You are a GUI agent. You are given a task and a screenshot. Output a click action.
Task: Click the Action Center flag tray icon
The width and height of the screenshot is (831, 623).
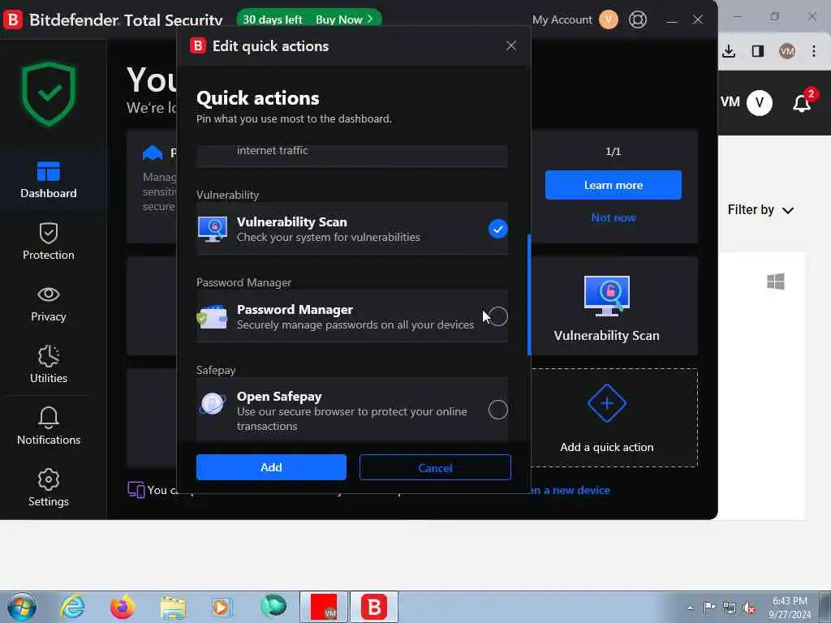(709, 608)
